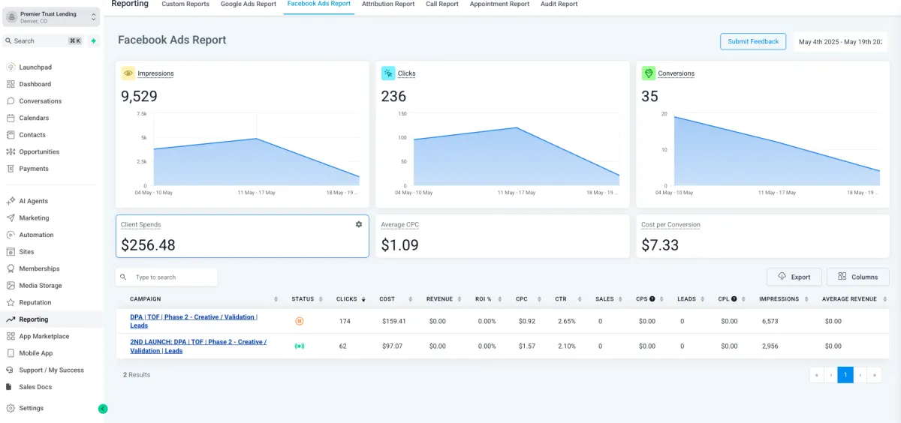
Task: Go to pagination page 1
Action: tap(845, 375)
